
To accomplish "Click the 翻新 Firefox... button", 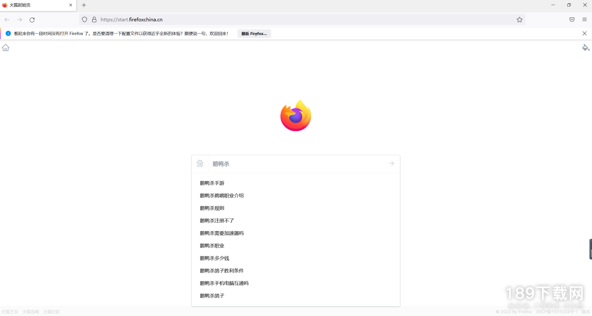I will point(254,34).
